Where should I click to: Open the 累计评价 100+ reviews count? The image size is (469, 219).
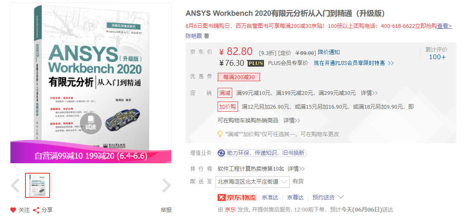[437, 53]
